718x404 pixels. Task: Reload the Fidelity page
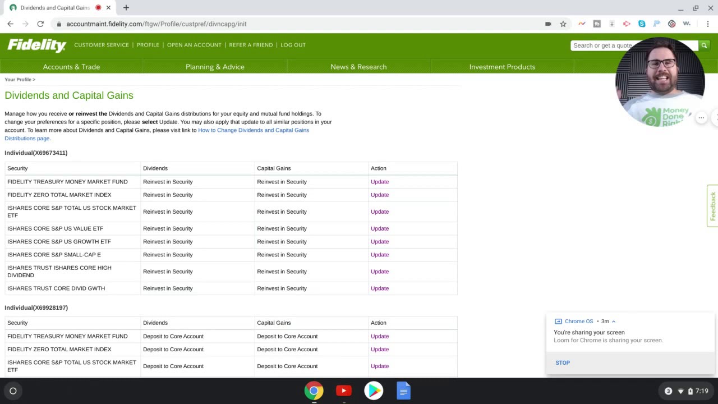[40, 24]
